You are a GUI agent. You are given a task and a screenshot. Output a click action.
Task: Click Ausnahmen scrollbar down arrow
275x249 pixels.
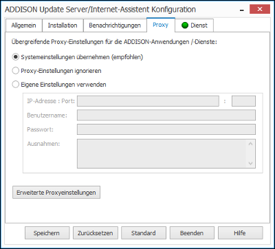[x=250, y=163]
